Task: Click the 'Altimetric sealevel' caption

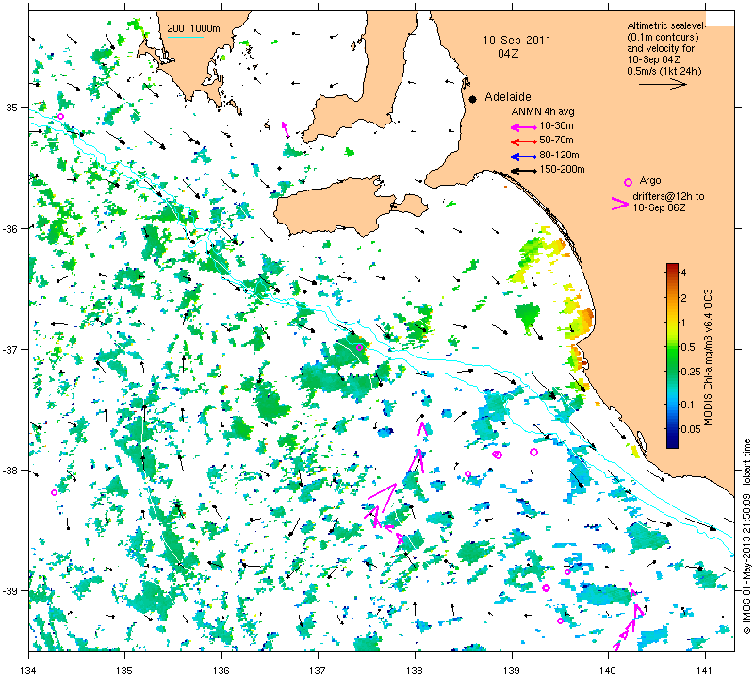Action: click(666, 26)
